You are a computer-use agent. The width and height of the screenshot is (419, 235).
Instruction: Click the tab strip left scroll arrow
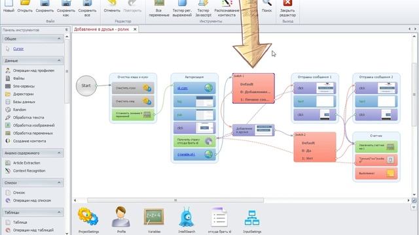(409, 29)
